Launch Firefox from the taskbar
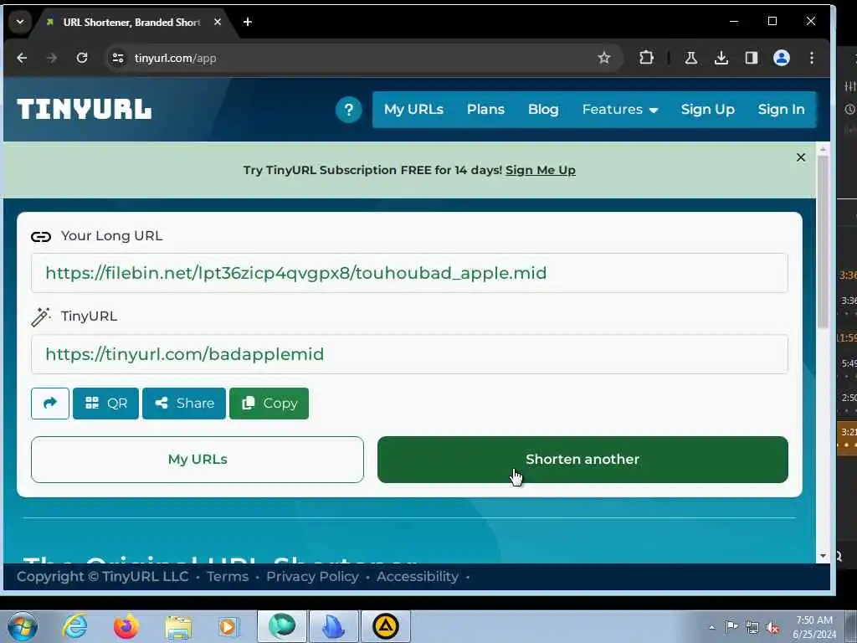 [x=126, y=626]
